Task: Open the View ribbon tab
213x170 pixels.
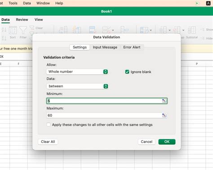Action: click(39, 20)
